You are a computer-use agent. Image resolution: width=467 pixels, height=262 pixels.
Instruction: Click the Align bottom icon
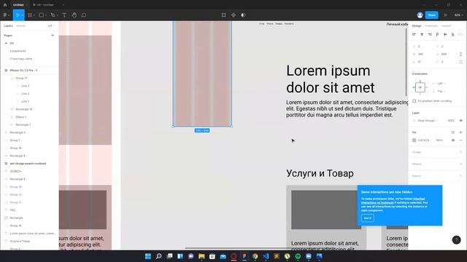452,34
